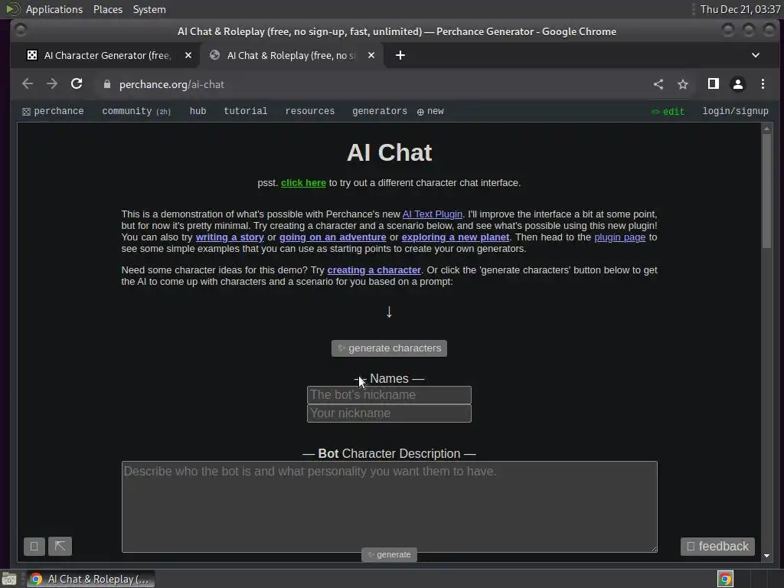Viewport: 784px width, 588px height.
Task: Click the fullscreen square icon button
Action: pyautogui.click(x=34, y=546)
